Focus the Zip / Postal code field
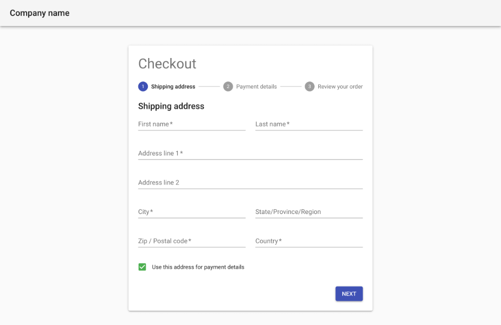Screen dimensions: 501x325 coord(192,241)
